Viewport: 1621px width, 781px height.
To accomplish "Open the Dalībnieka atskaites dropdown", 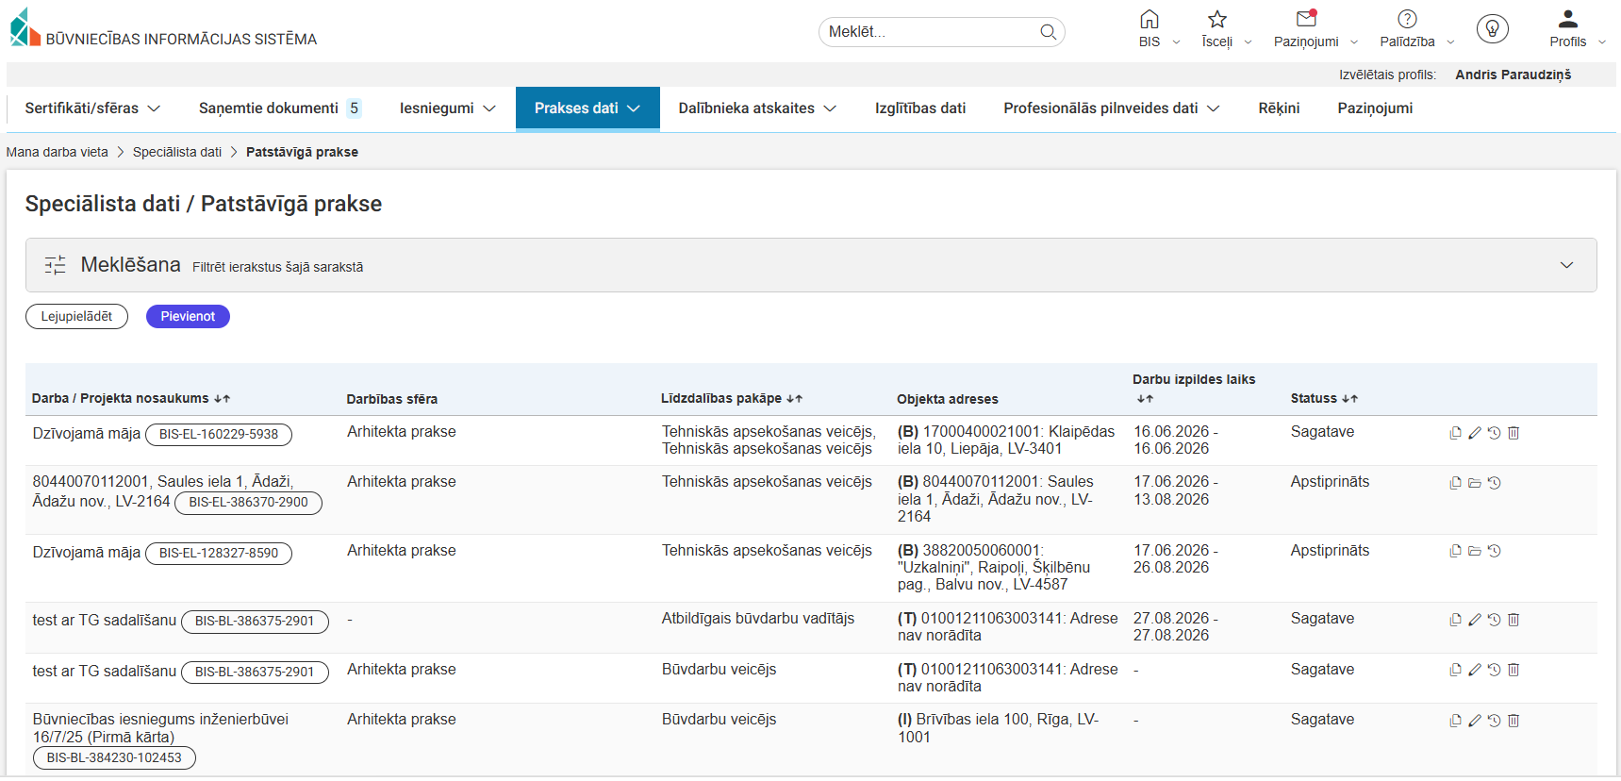I will coord(757,108).
